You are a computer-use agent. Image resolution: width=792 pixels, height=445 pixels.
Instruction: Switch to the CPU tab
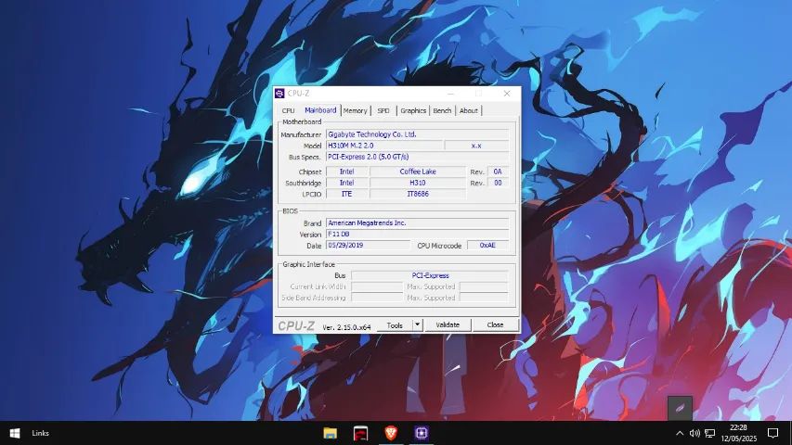click(x=289, y=110)
